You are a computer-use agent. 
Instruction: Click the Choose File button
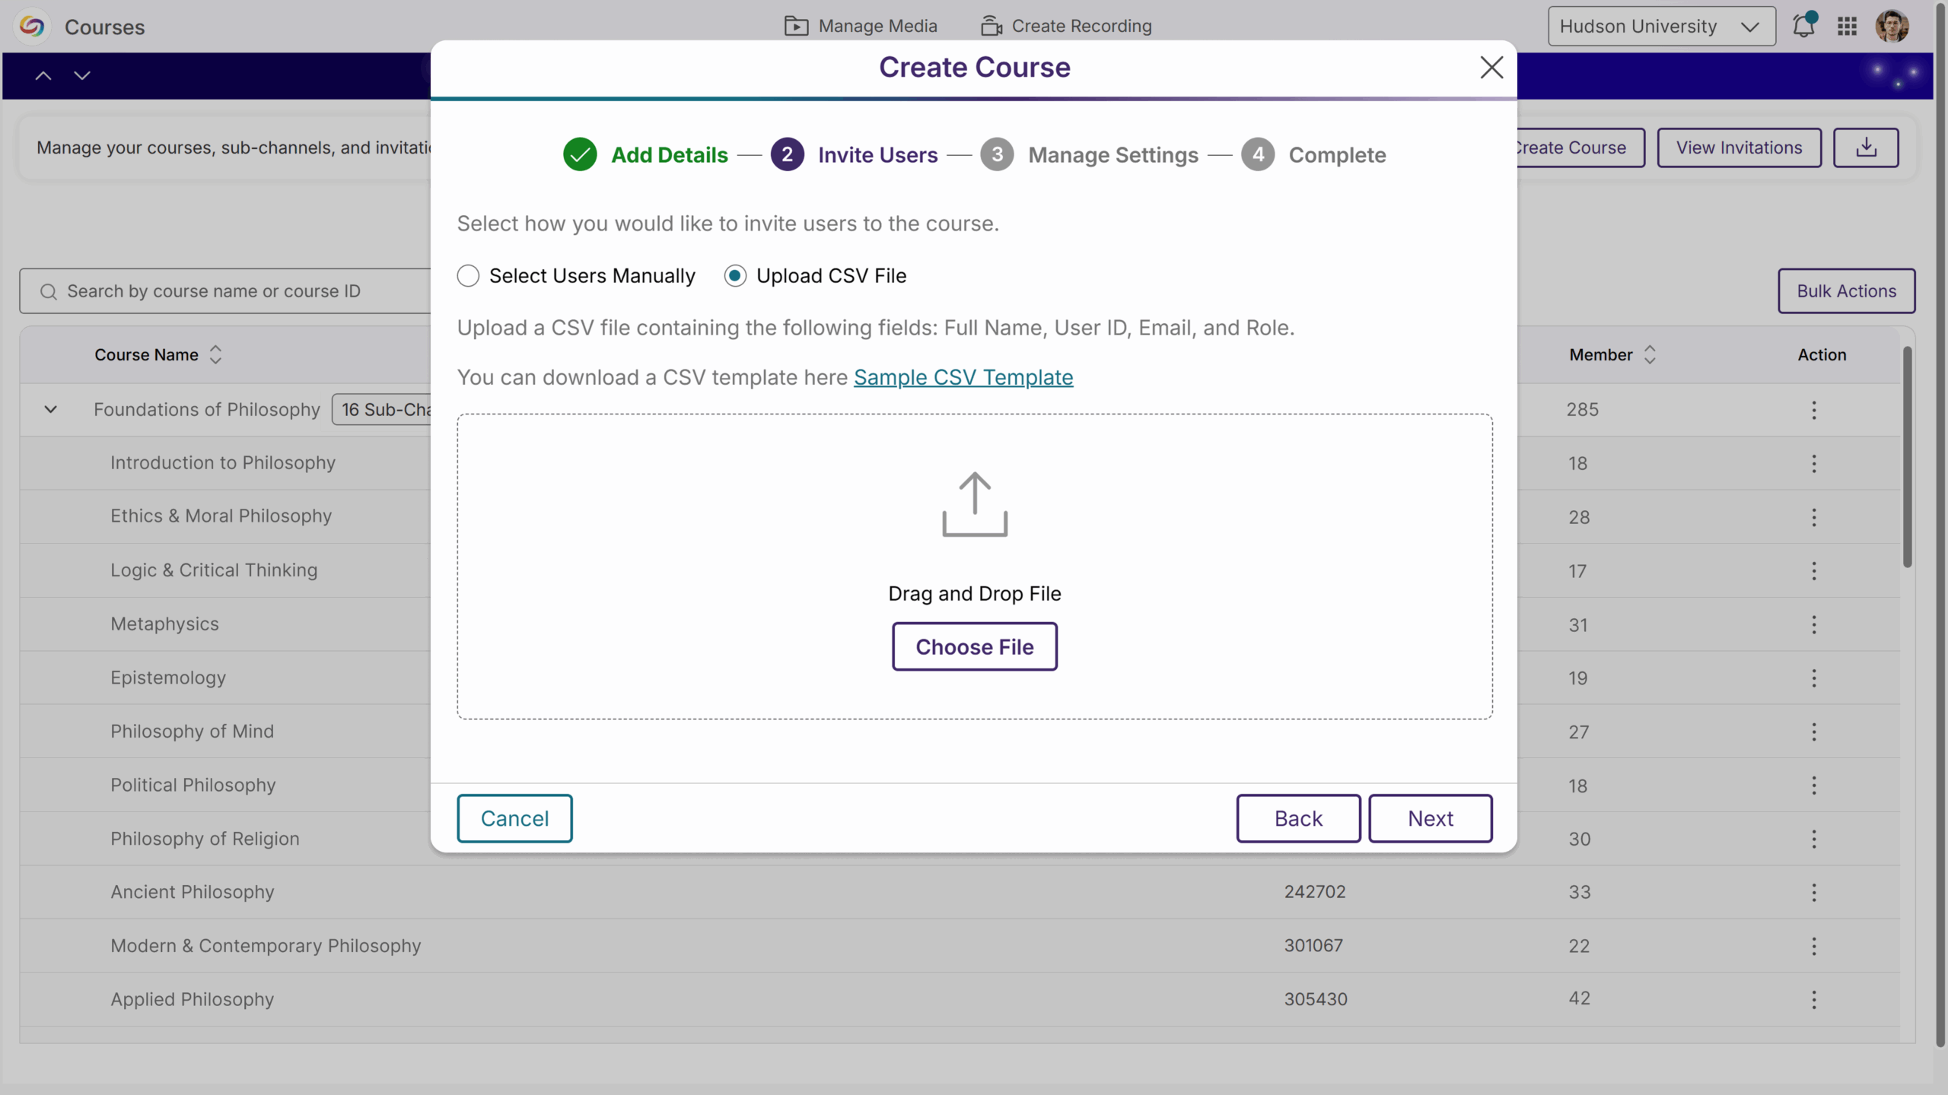pyautogui.click(x=975, y=646)
